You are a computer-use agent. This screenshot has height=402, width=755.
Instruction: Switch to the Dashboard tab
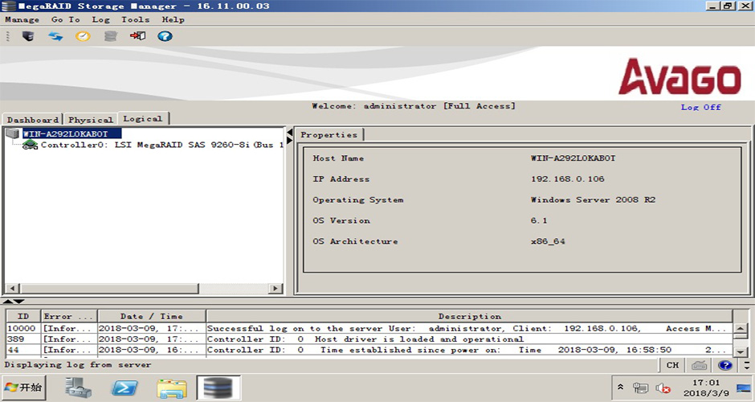tap(33, 120)
